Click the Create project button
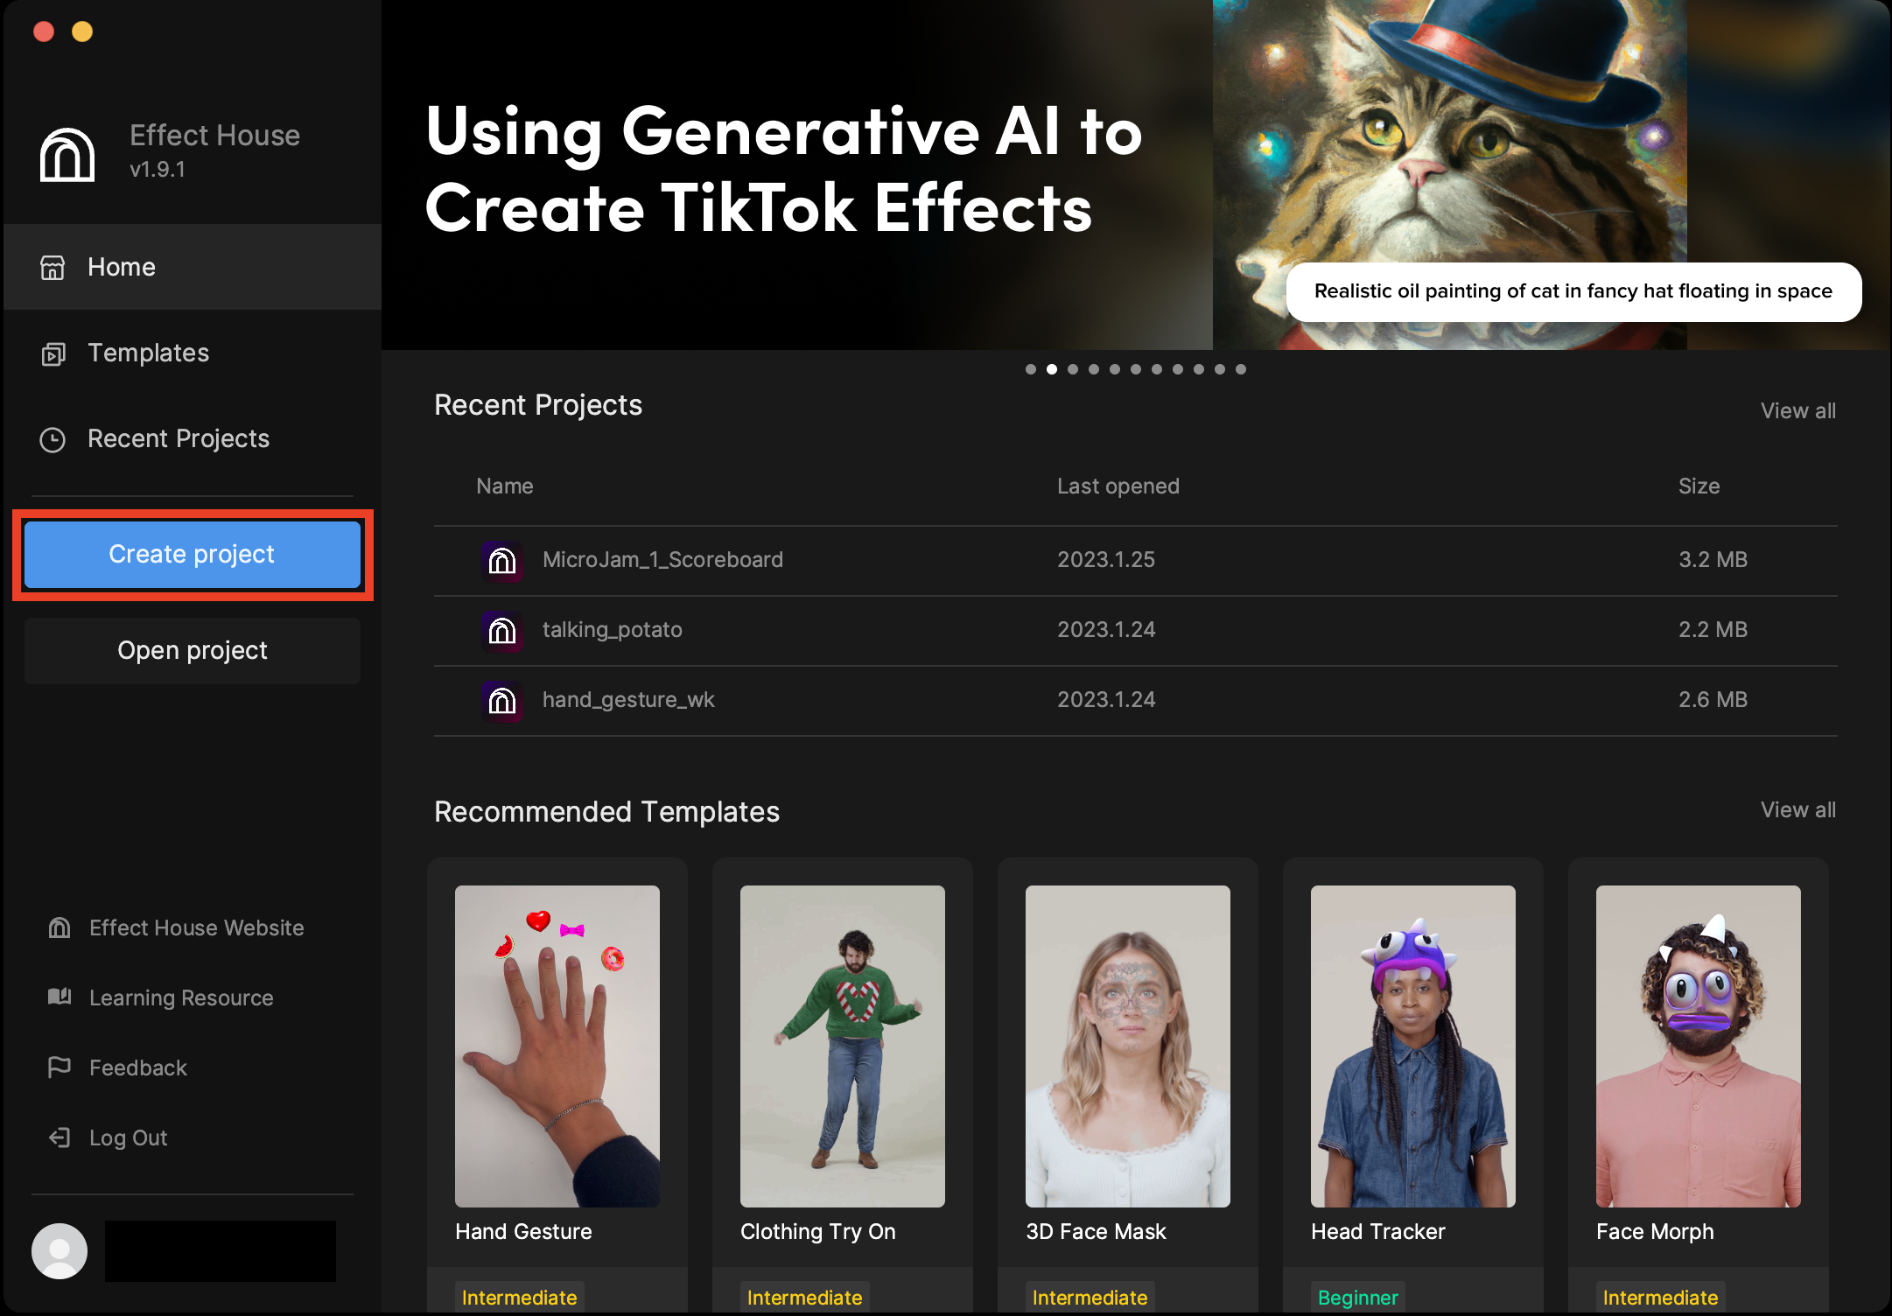This screenshot has height=1316, width=1892. click(193, 555)
